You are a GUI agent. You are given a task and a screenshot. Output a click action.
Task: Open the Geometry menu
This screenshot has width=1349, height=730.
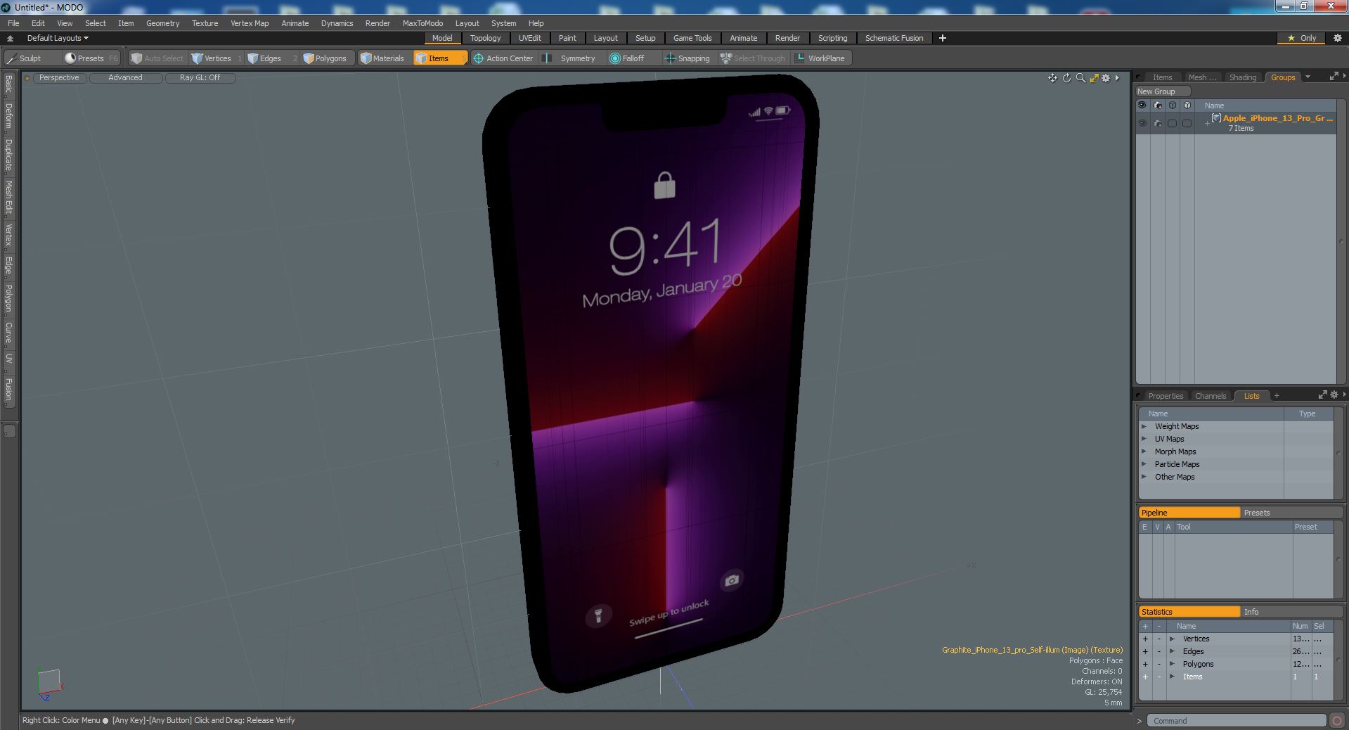pos(162,23)
